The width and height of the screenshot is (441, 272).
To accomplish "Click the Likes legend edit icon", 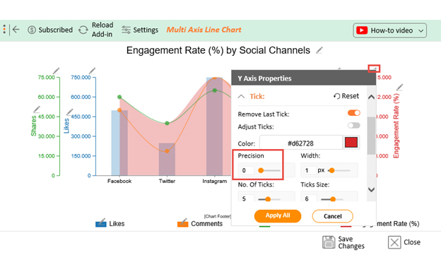I will click(100, 223).
